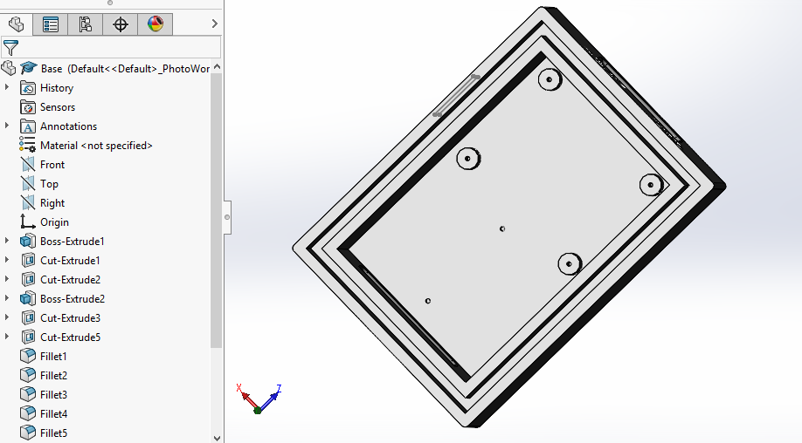
Task: Click the Fillet2 feature icon
Action: (28, 375)
